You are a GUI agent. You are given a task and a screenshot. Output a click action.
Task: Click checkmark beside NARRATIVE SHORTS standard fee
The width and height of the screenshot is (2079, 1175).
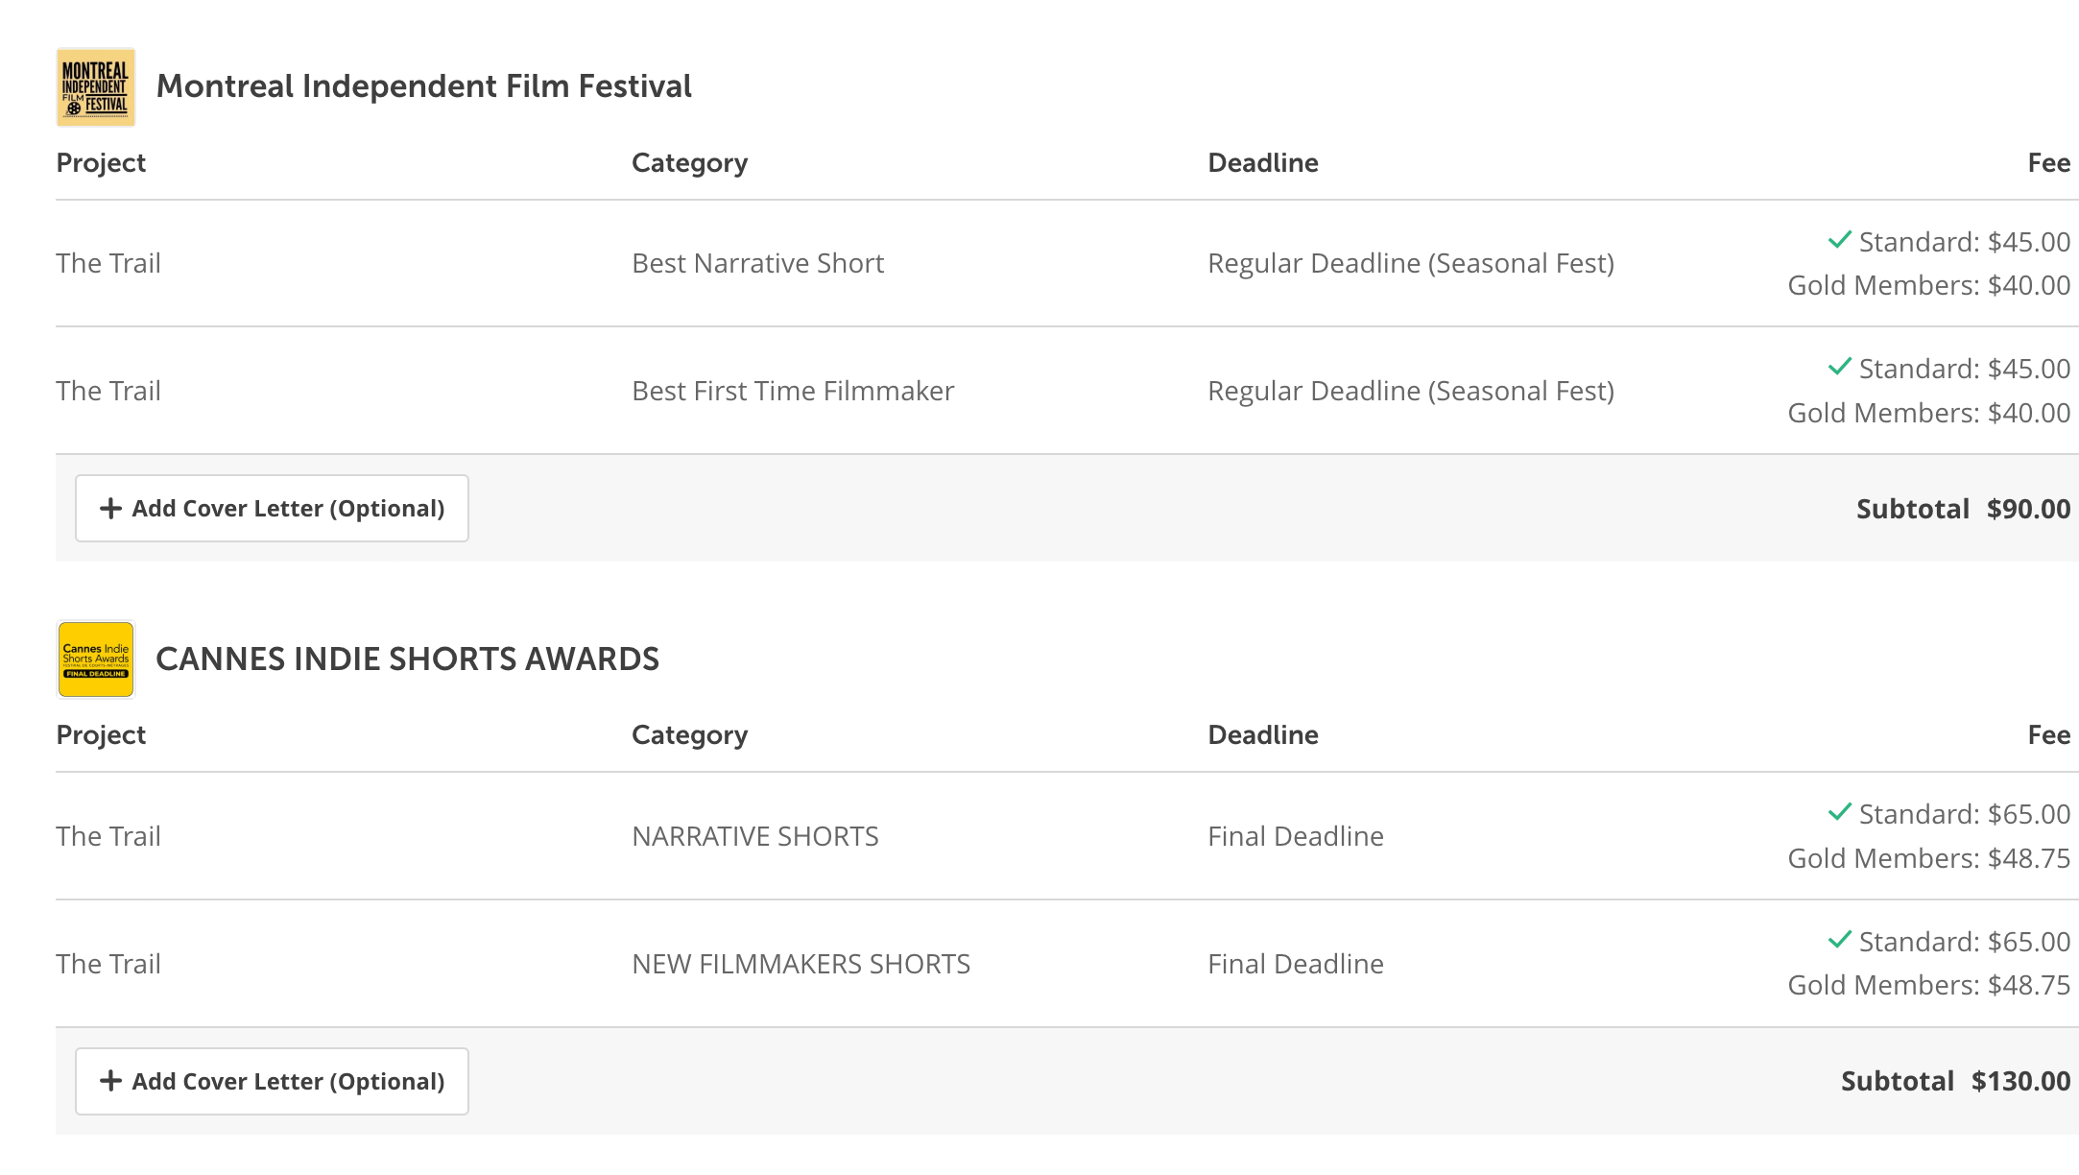click(1839, 812)
